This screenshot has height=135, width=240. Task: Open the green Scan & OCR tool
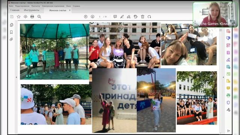(228, 95)
